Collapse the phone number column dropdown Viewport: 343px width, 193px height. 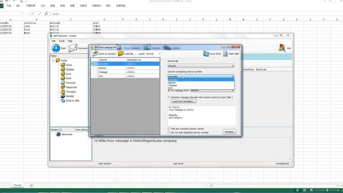[233, 77]
